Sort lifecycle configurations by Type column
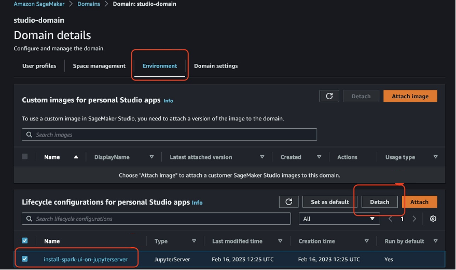 click(194, 241)
